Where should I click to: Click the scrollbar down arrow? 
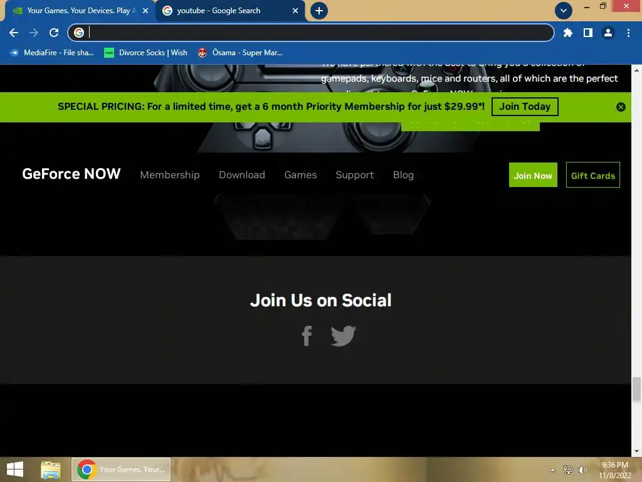coord(636,451)
